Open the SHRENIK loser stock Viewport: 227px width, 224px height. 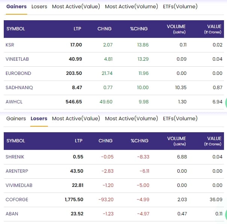pyautogui.click(x=15, y=157)
